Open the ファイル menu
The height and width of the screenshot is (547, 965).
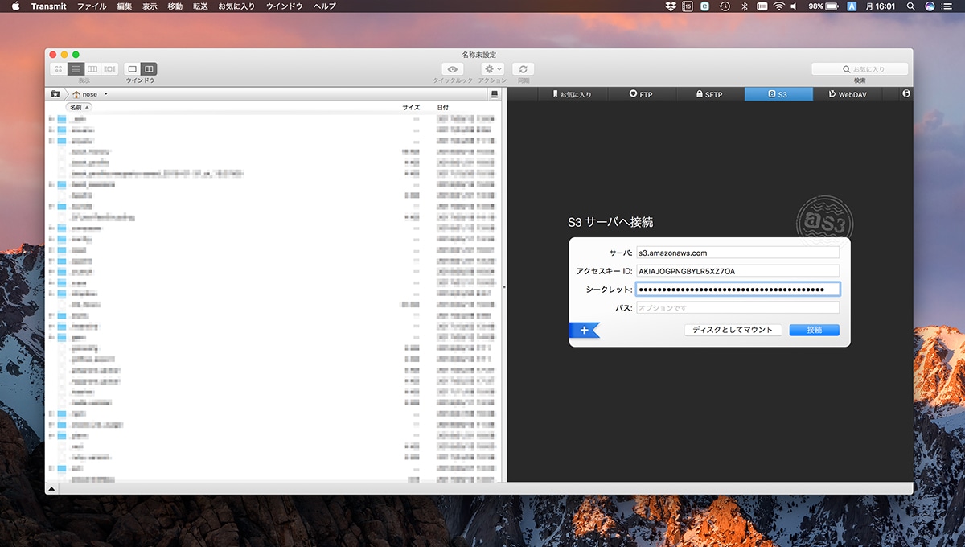tap(92, 6)
